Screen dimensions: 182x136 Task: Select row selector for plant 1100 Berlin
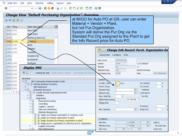(x=5, y=45)
